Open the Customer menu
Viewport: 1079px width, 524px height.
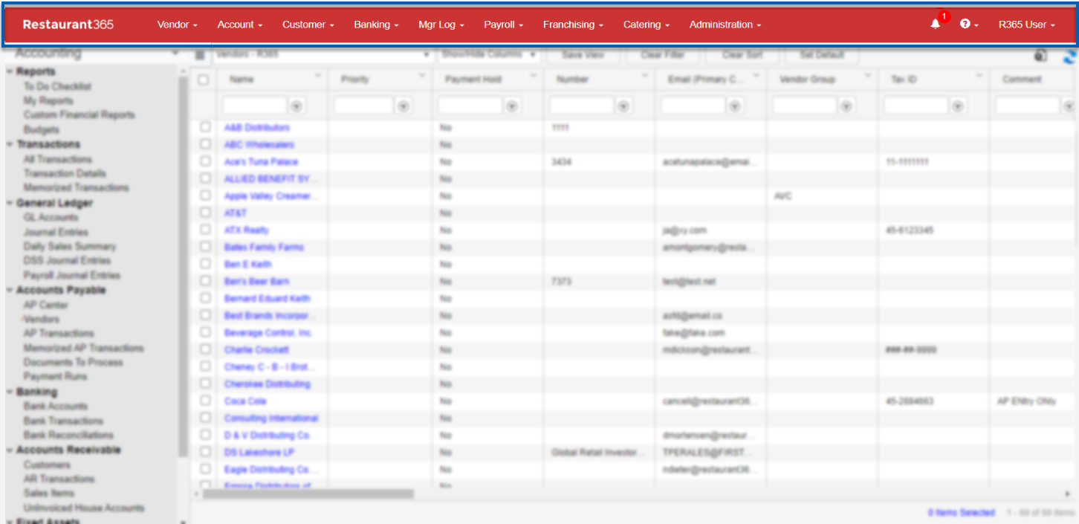[308, 25]
